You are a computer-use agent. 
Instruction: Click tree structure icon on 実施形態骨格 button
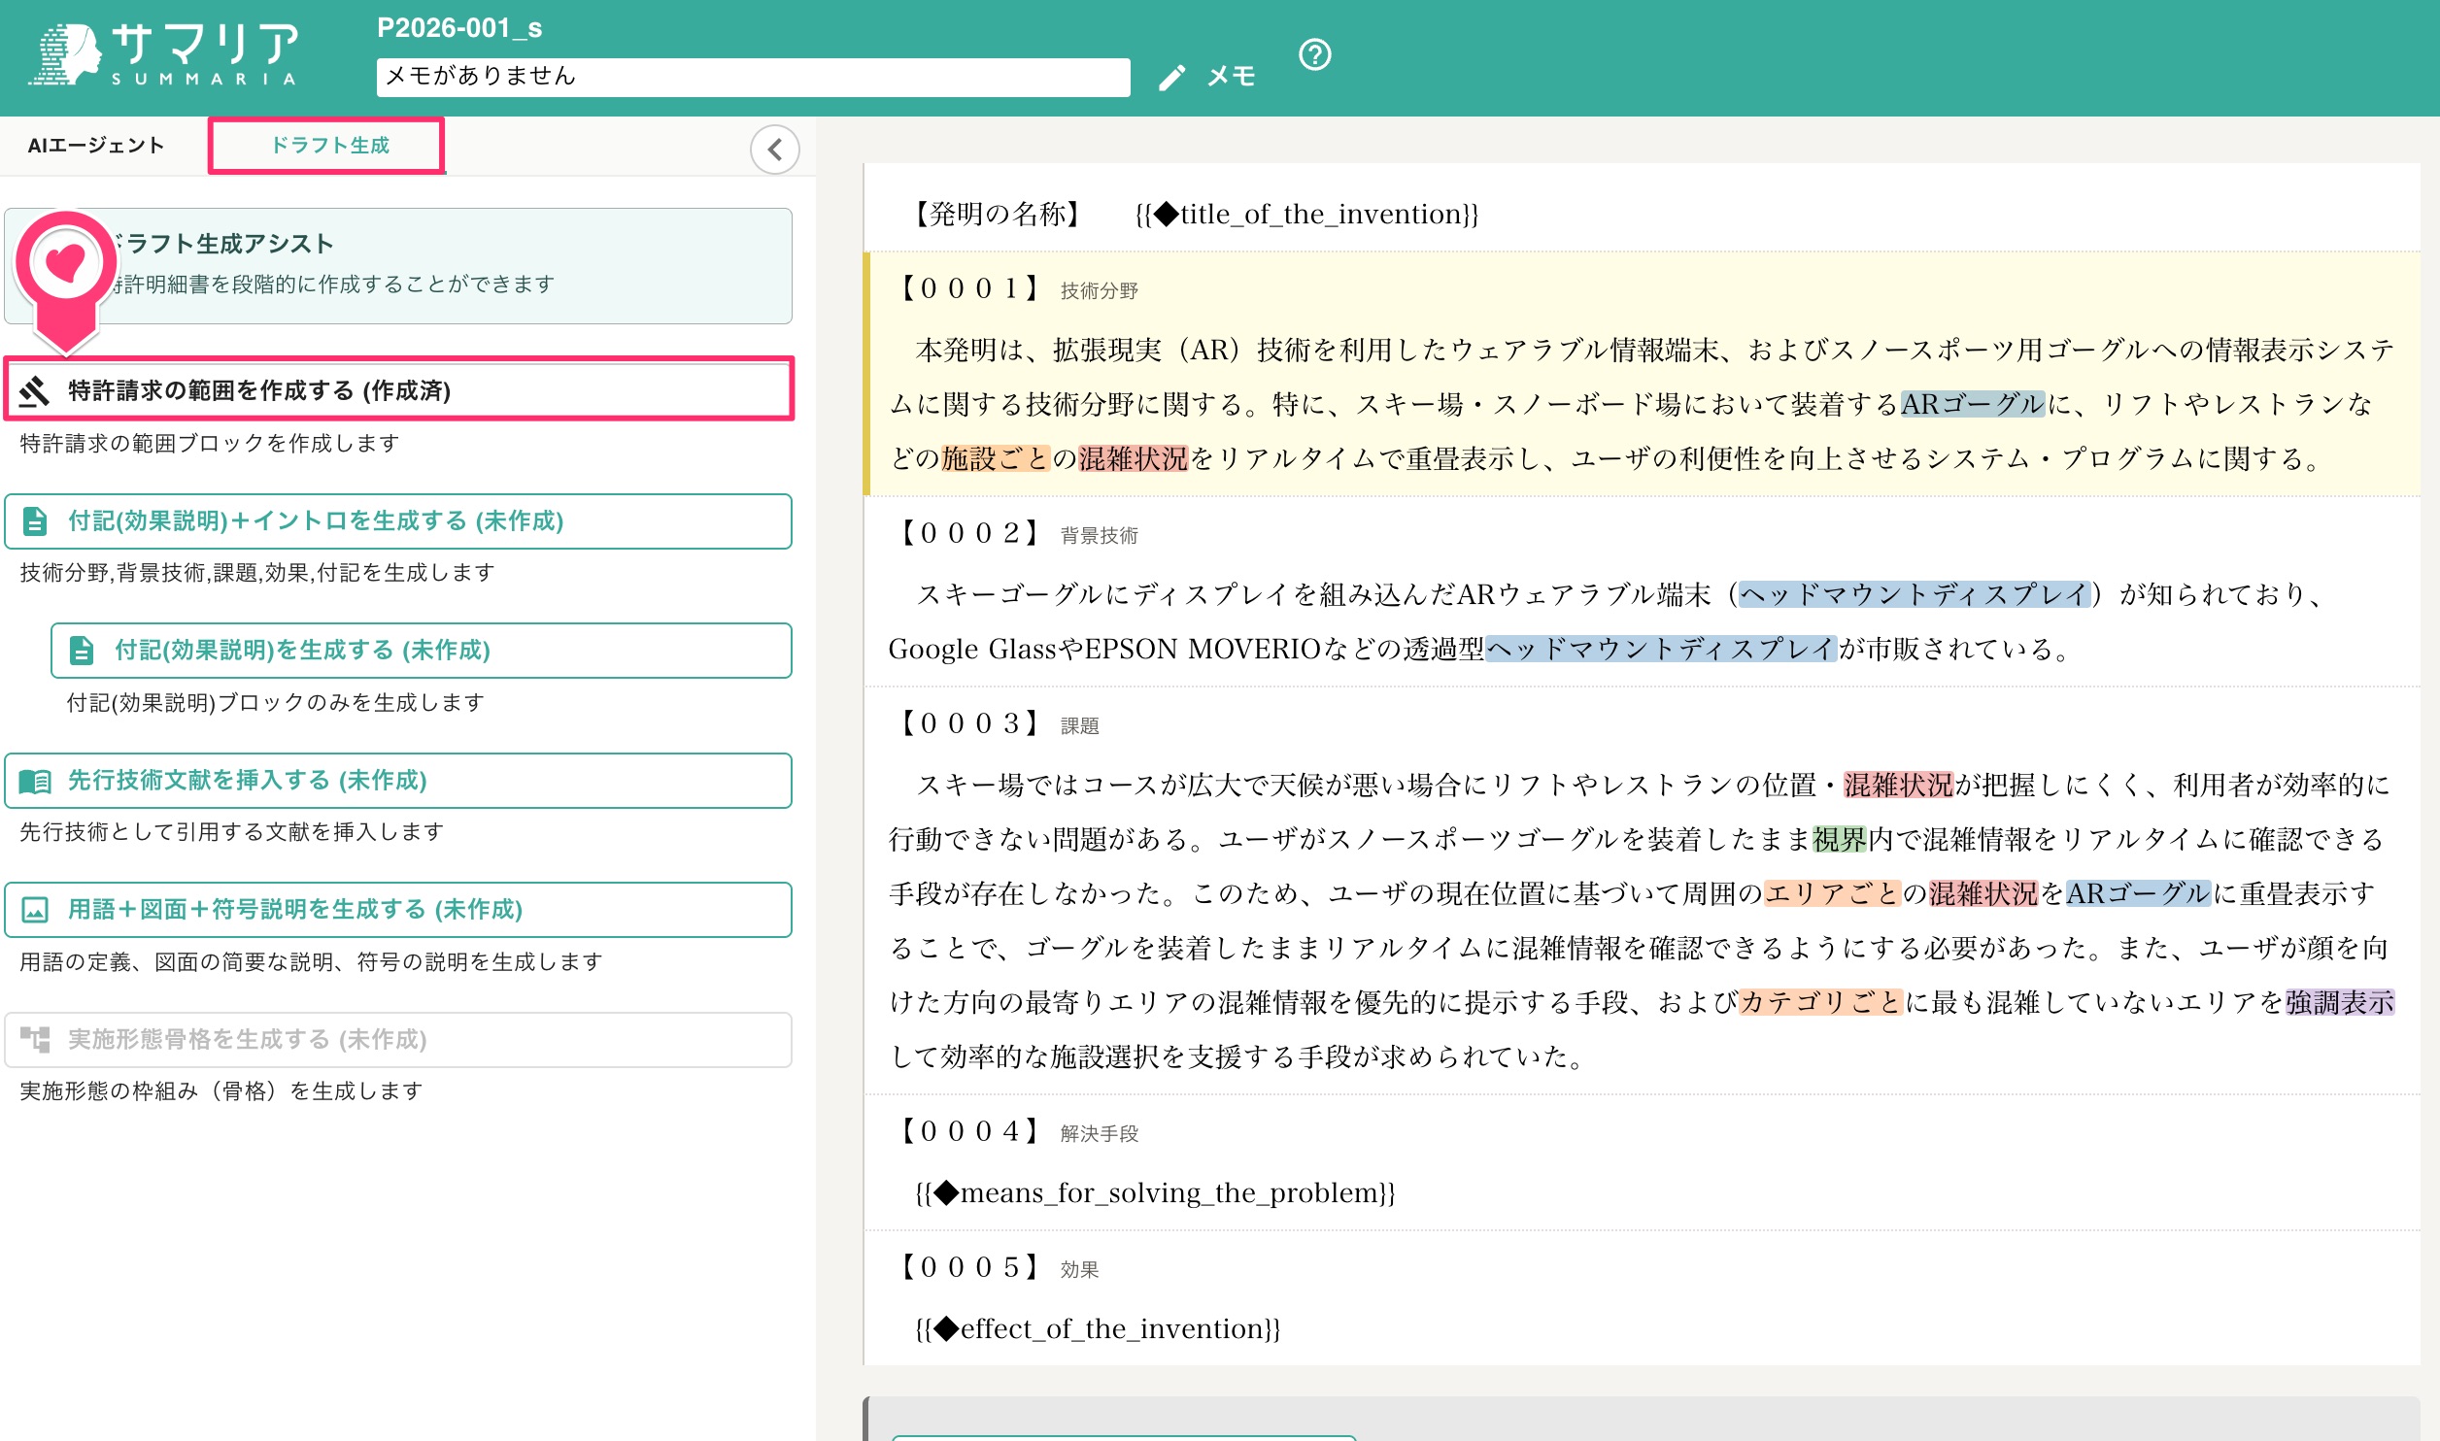[35, 1040]
